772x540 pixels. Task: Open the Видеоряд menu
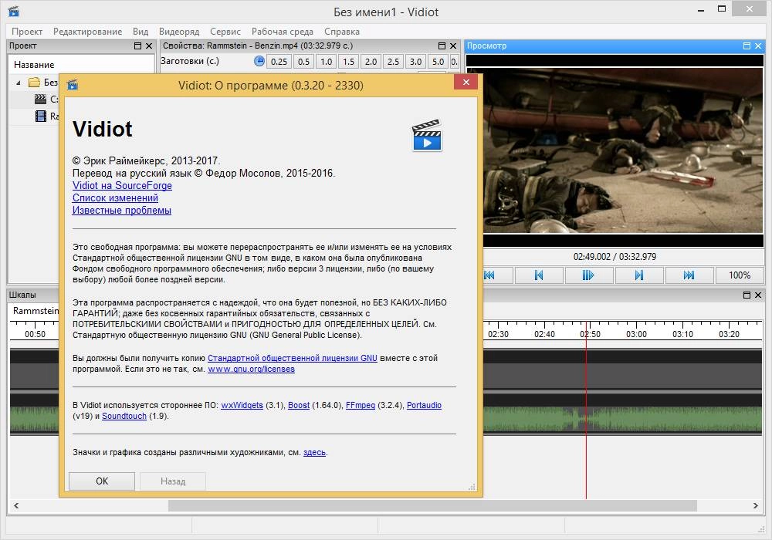[179, 32]
